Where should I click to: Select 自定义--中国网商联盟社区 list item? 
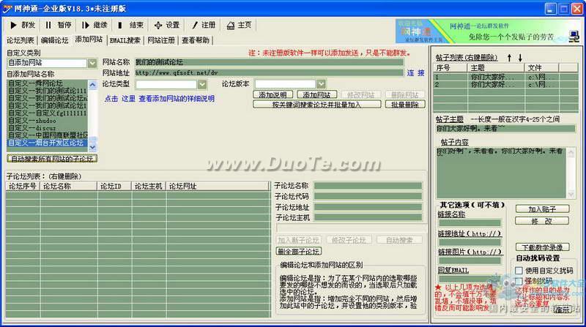pyautogui.click(x=48, y=135)
